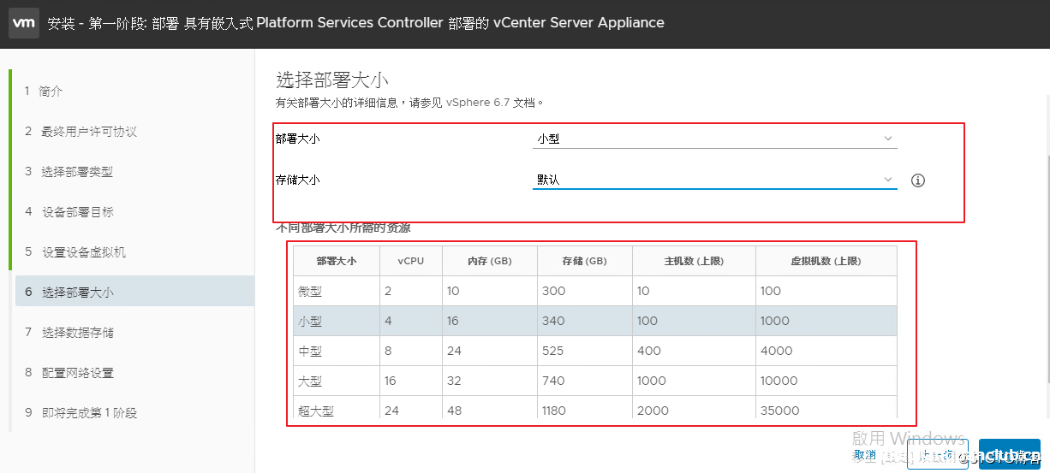Click storage value 300 in 微型 row
This screenshot has width=1050, height=473.
(554, 291)
